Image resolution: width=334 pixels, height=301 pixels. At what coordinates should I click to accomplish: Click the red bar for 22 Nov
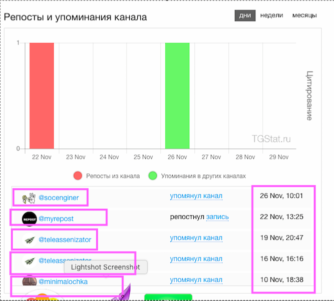pos(42,95)
